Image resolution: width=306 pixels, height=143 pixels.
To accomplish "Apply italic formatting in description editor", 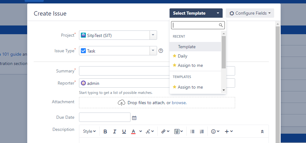I will (115, 131).
